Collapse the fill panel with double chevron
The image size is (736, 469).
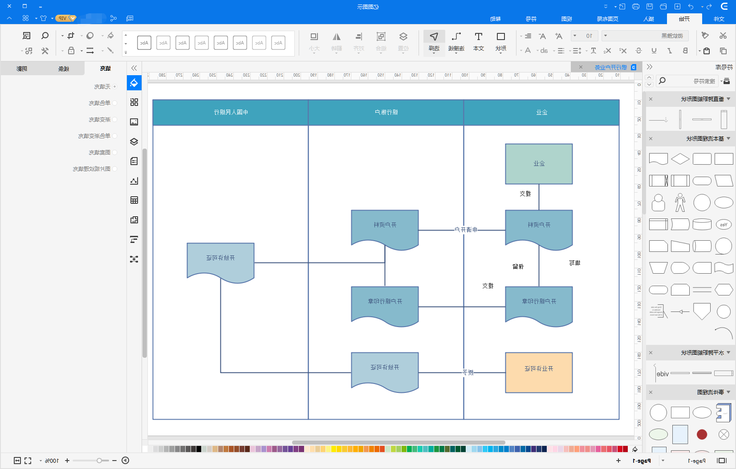pyautogui.click(x=134, y=68)
